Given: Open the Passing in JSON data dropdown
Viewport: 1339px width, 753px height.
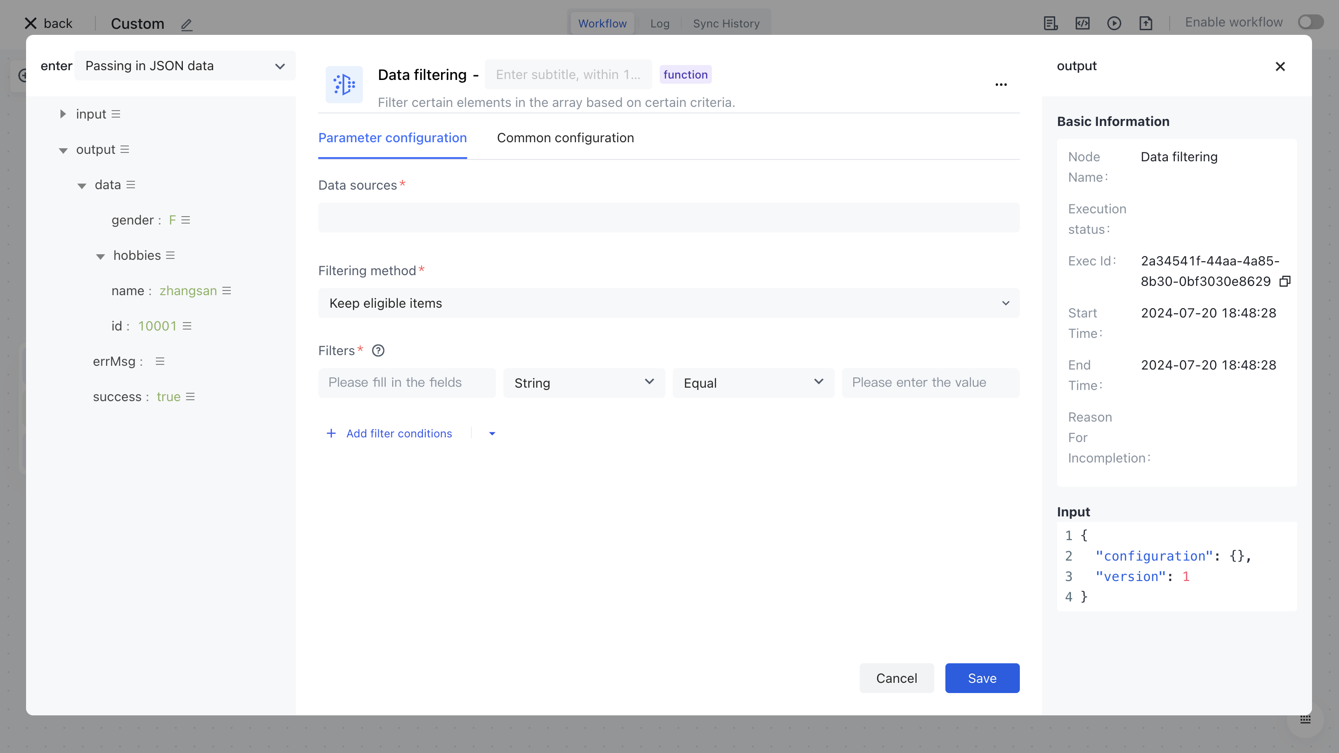Looking at the screenshot, I should coord(185,66).
